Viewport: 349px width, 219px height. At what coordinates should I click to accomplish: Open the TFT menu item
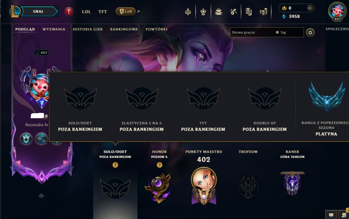pyautogui.click(x=103, y=12)
